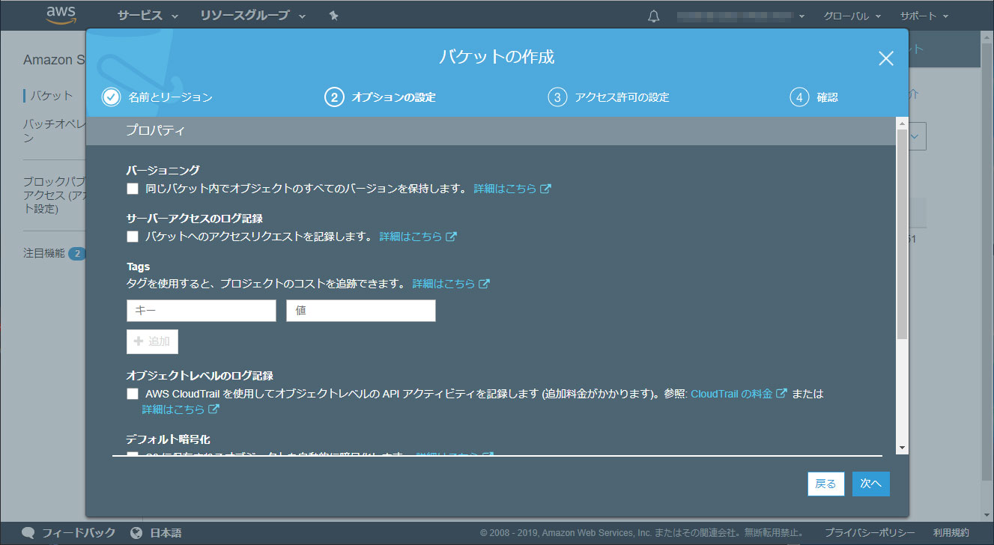This screenshot has width=994, height=545.
Task: Click the 戻る button
Action: pos(826,484)
